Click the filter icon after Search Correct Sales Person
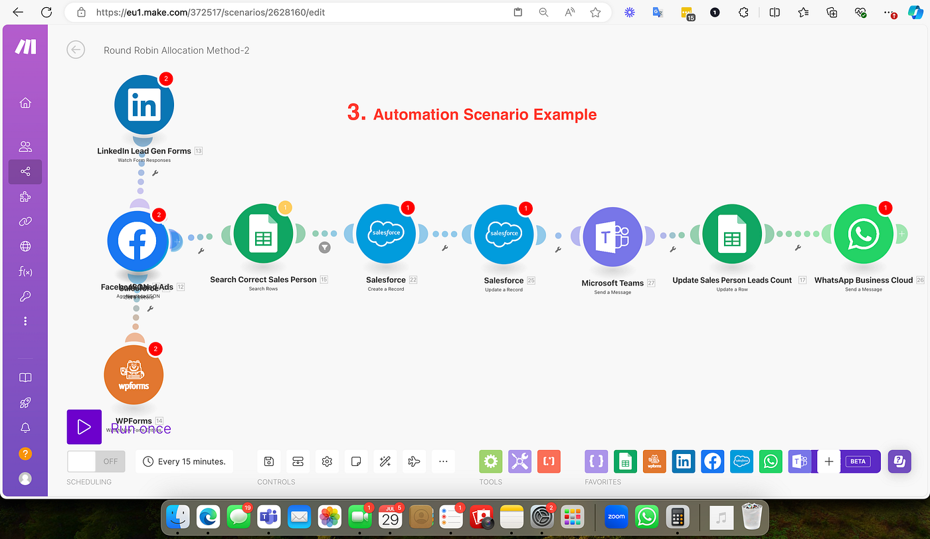 (325, 248)
